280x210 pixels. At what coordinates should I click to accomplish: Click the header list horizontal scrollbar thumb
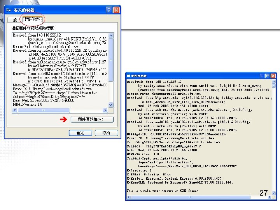(44, 110)
